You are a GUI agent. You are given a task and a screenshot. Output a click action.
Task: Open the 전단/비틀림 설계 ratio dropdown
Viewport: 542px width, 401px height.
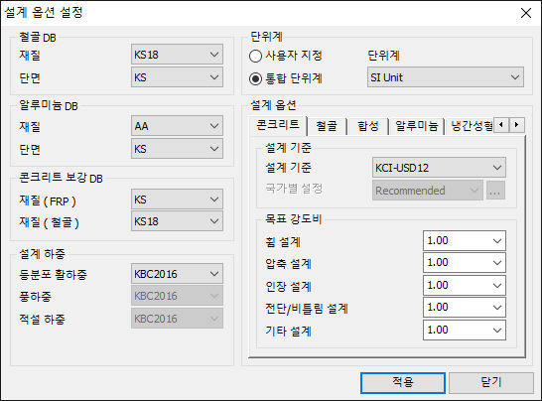(x=465, y=308)
